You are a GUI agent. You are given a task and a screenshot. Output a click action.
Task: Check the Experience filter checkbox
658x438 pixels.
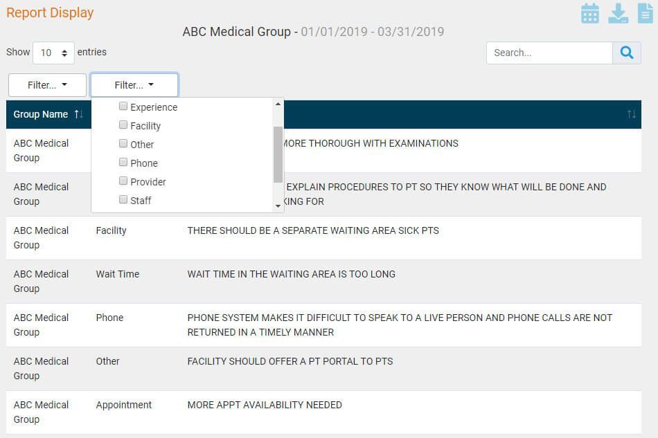click(123, 107)
